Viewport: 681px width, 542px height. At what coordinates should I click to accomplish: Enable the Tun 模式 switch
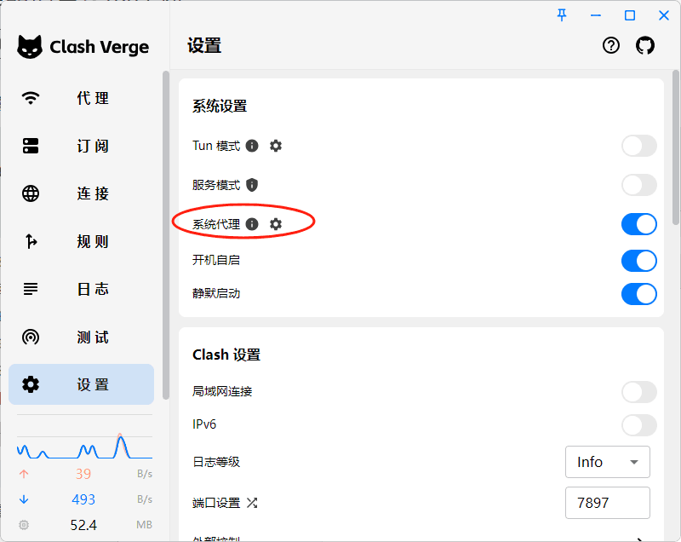pos(639,146)
